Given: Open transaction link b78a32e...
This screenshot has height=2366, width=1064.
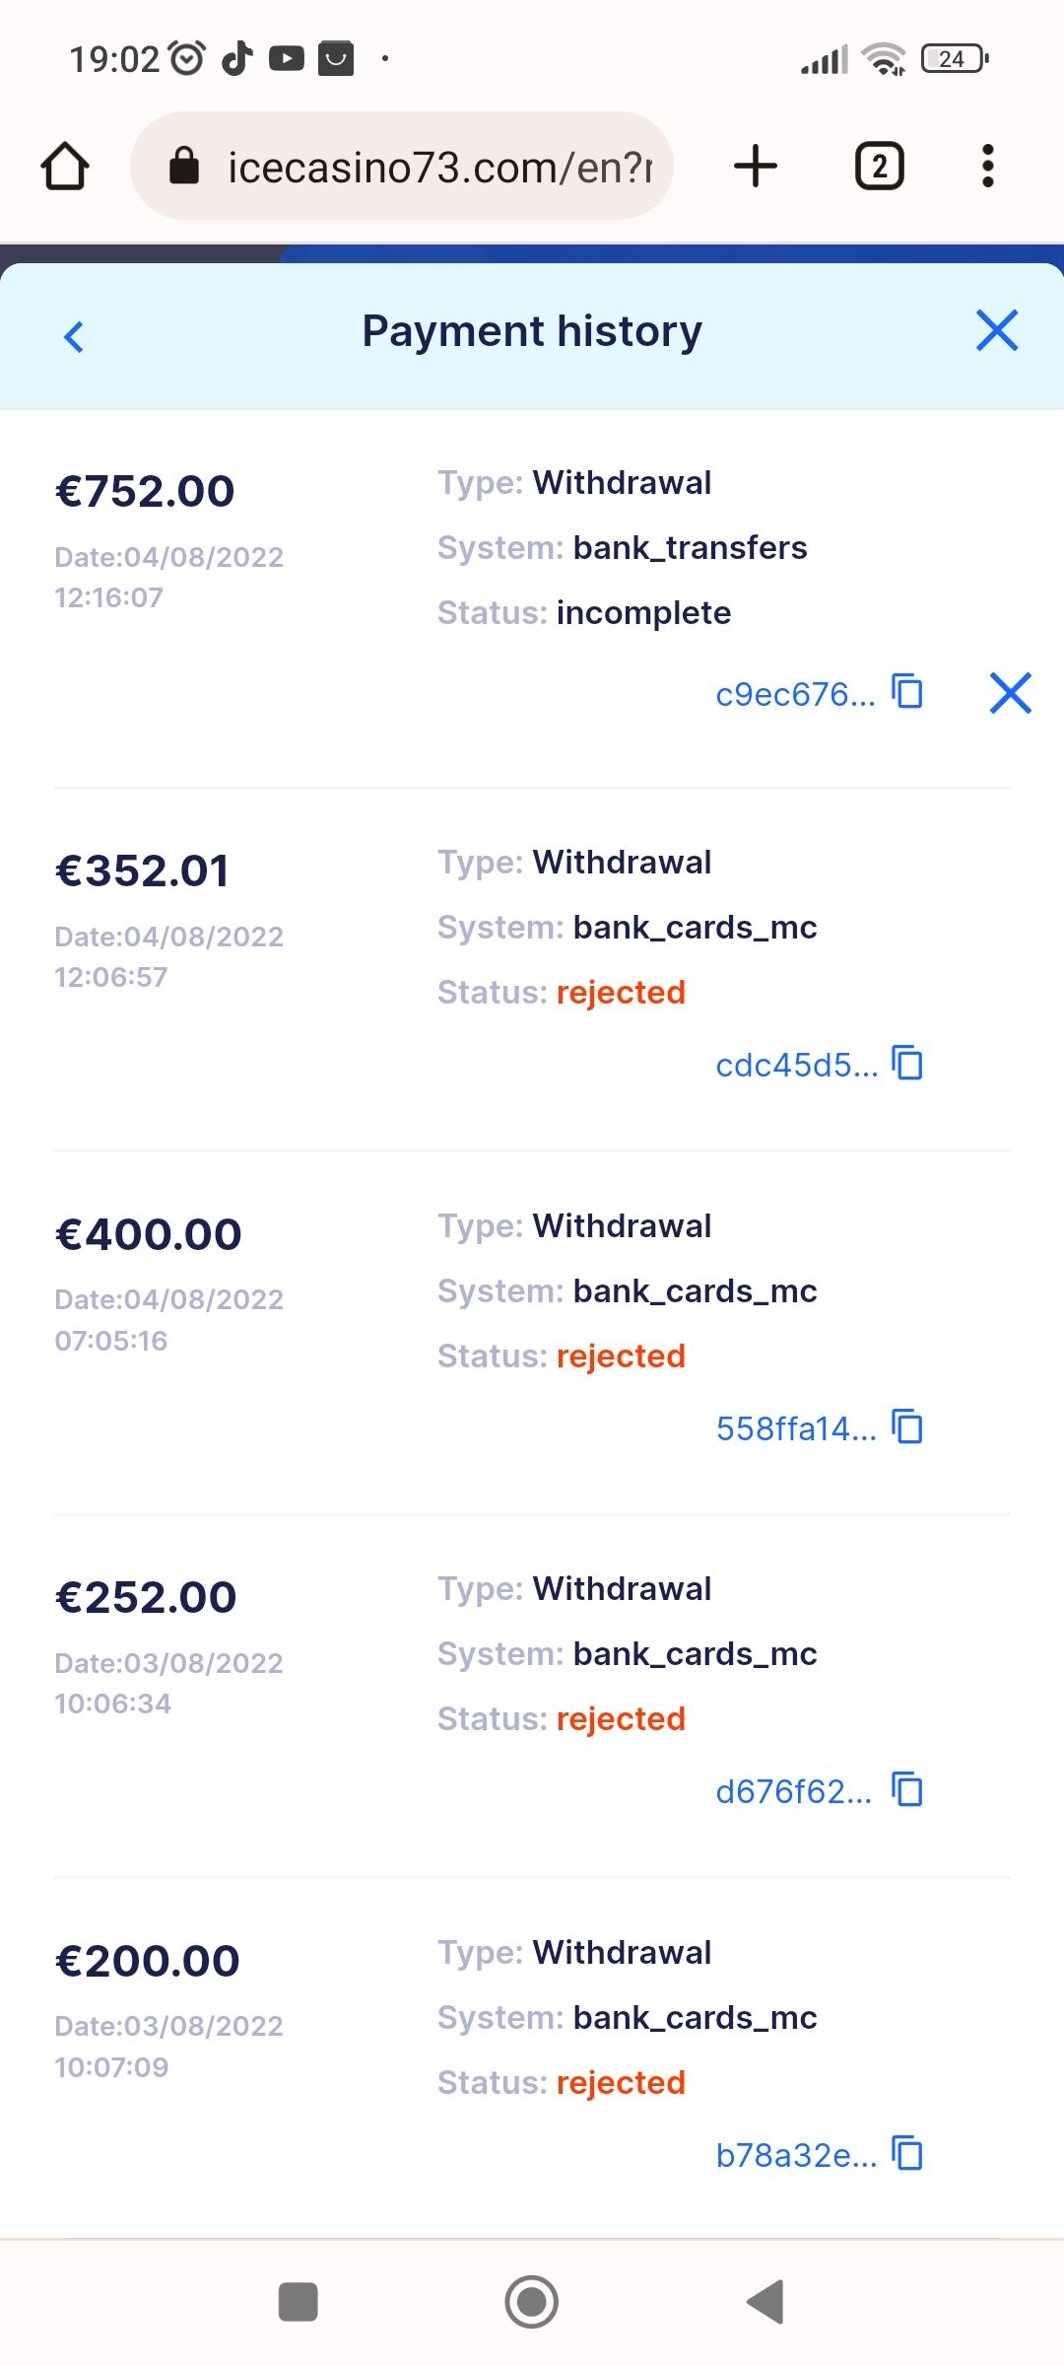Looking at the screenshot, I should click(796, 2156).
